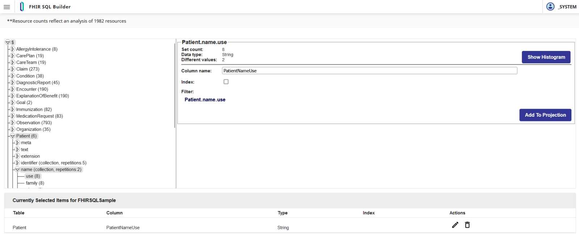Select the family (8) tree item
579x237 pixels.
click(x=35, y=183)
